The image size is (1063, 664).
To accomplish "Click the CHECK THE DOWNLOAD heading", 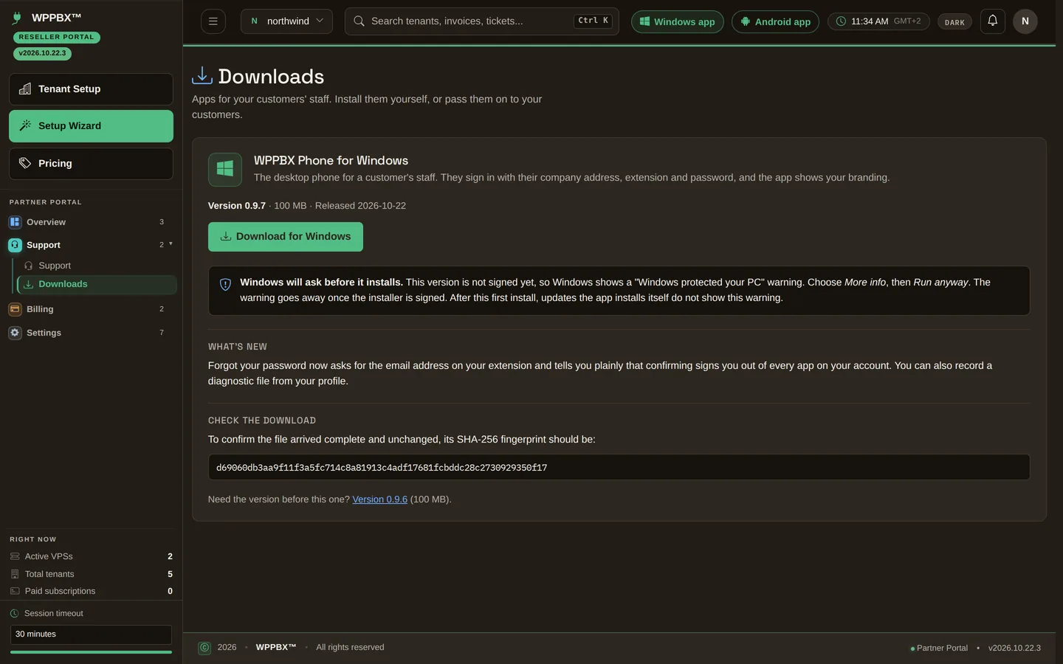I will [x=262, y=421].
